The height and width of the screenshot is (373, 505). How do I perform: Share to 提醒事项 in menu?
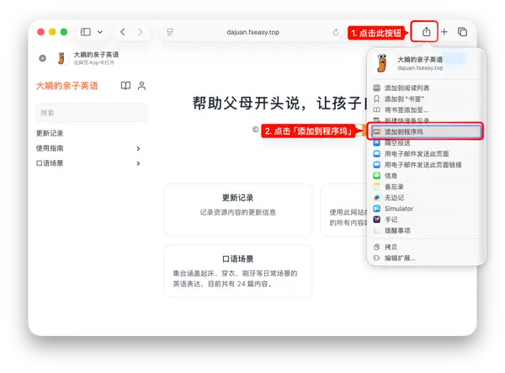426,231
